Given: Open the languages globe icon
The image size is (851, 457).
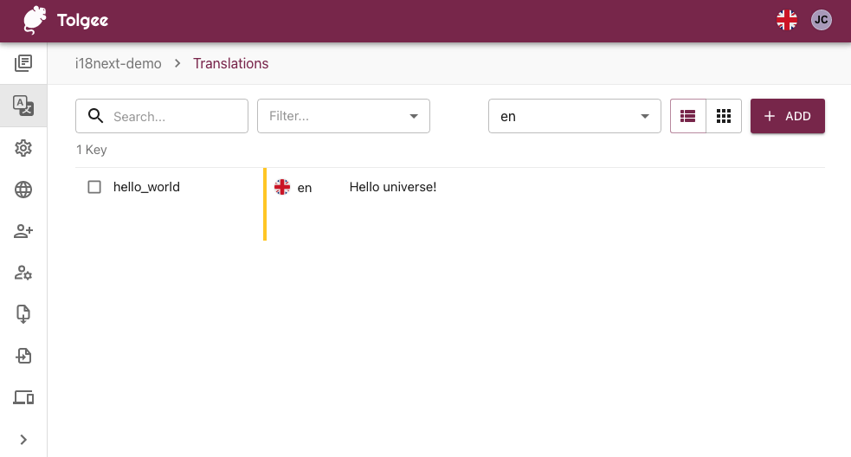Looking at the screenshot, I should click(x=23, y=190).
